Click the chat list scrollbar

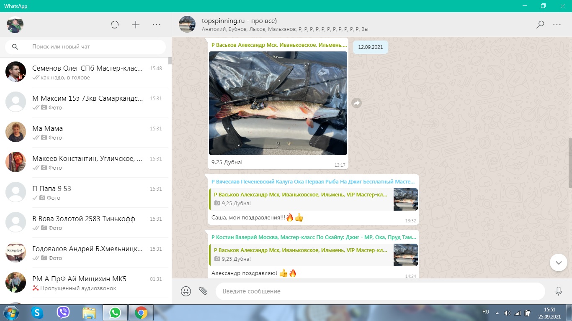coord(170,61)
